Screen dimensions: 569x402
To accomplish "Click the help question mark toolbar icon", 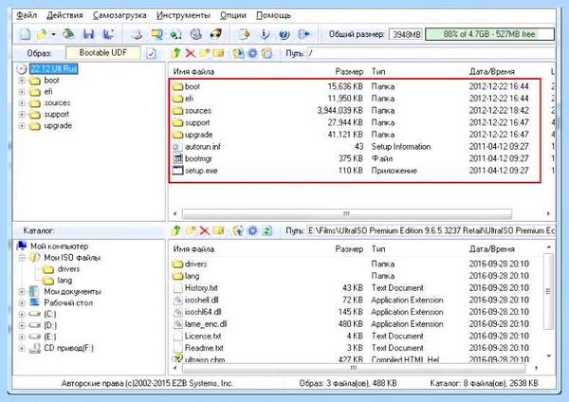I will (284, 34).
